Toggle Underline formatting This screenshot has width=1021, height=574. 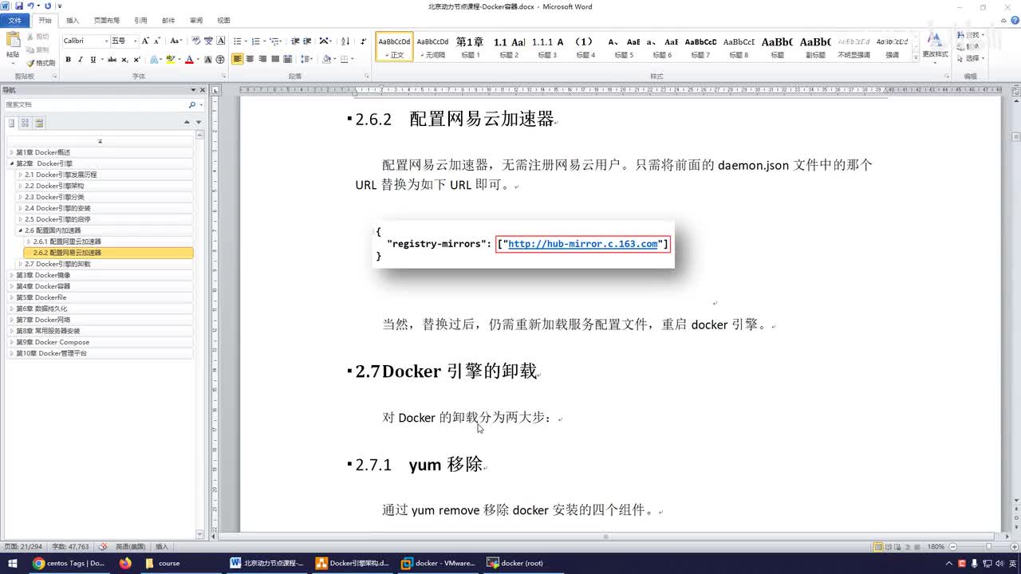pyautogui.click(x=93, y=59)
